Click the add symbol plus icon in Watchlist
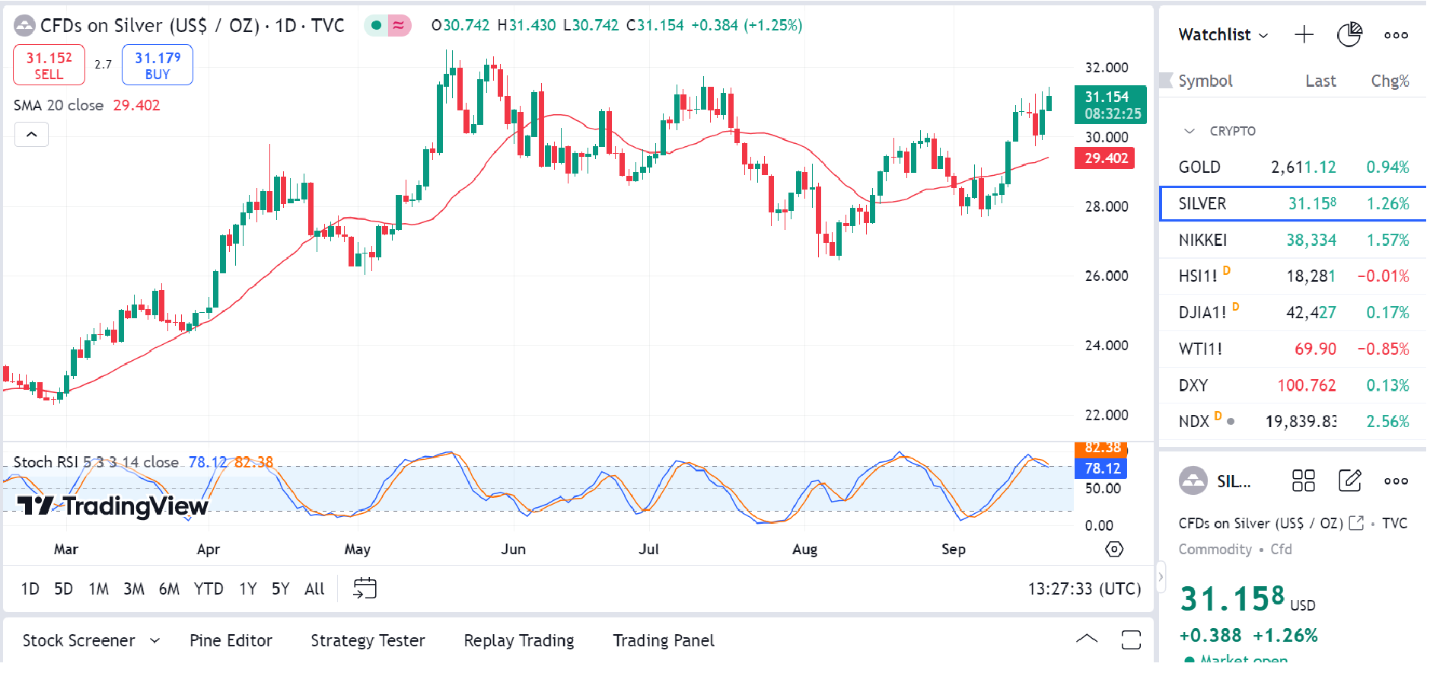Image resolution: width=1430 pixels, height=673 pixels. pyautogui.click(x=1304, y=34)
